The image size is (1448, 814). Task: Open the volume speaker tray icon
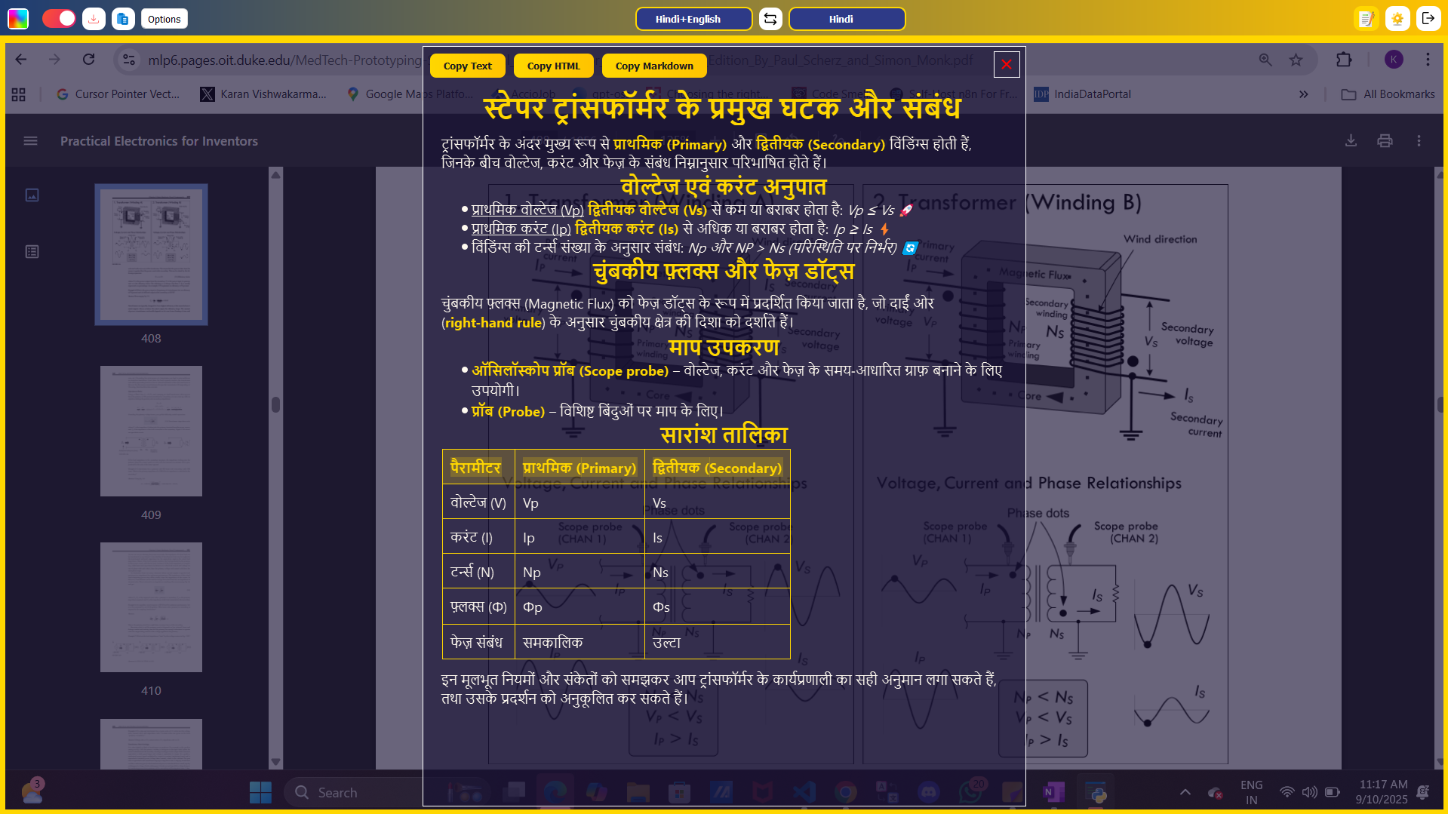click(x=1309, y=792)
